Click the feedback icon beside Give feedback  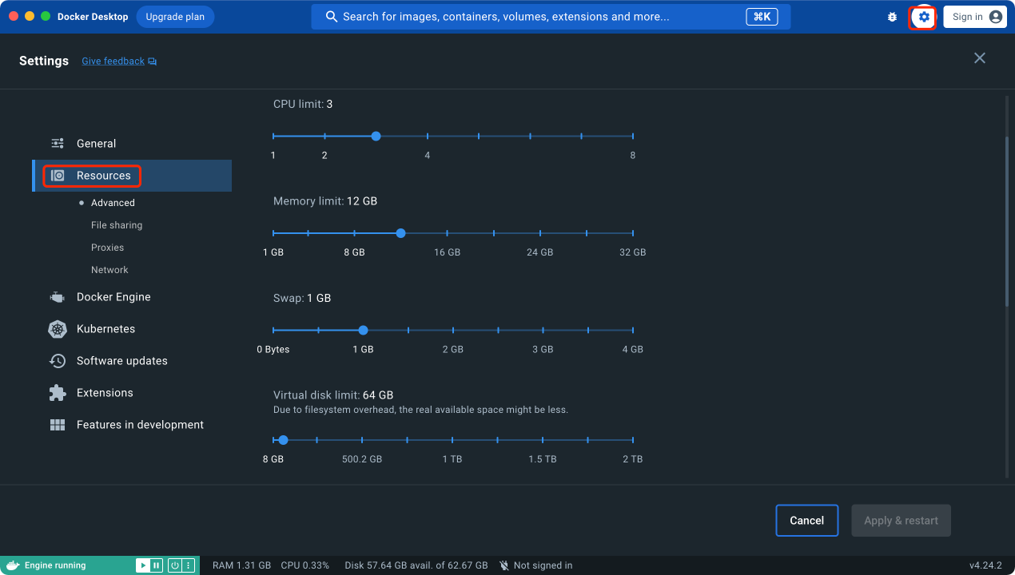click(152, 61)
